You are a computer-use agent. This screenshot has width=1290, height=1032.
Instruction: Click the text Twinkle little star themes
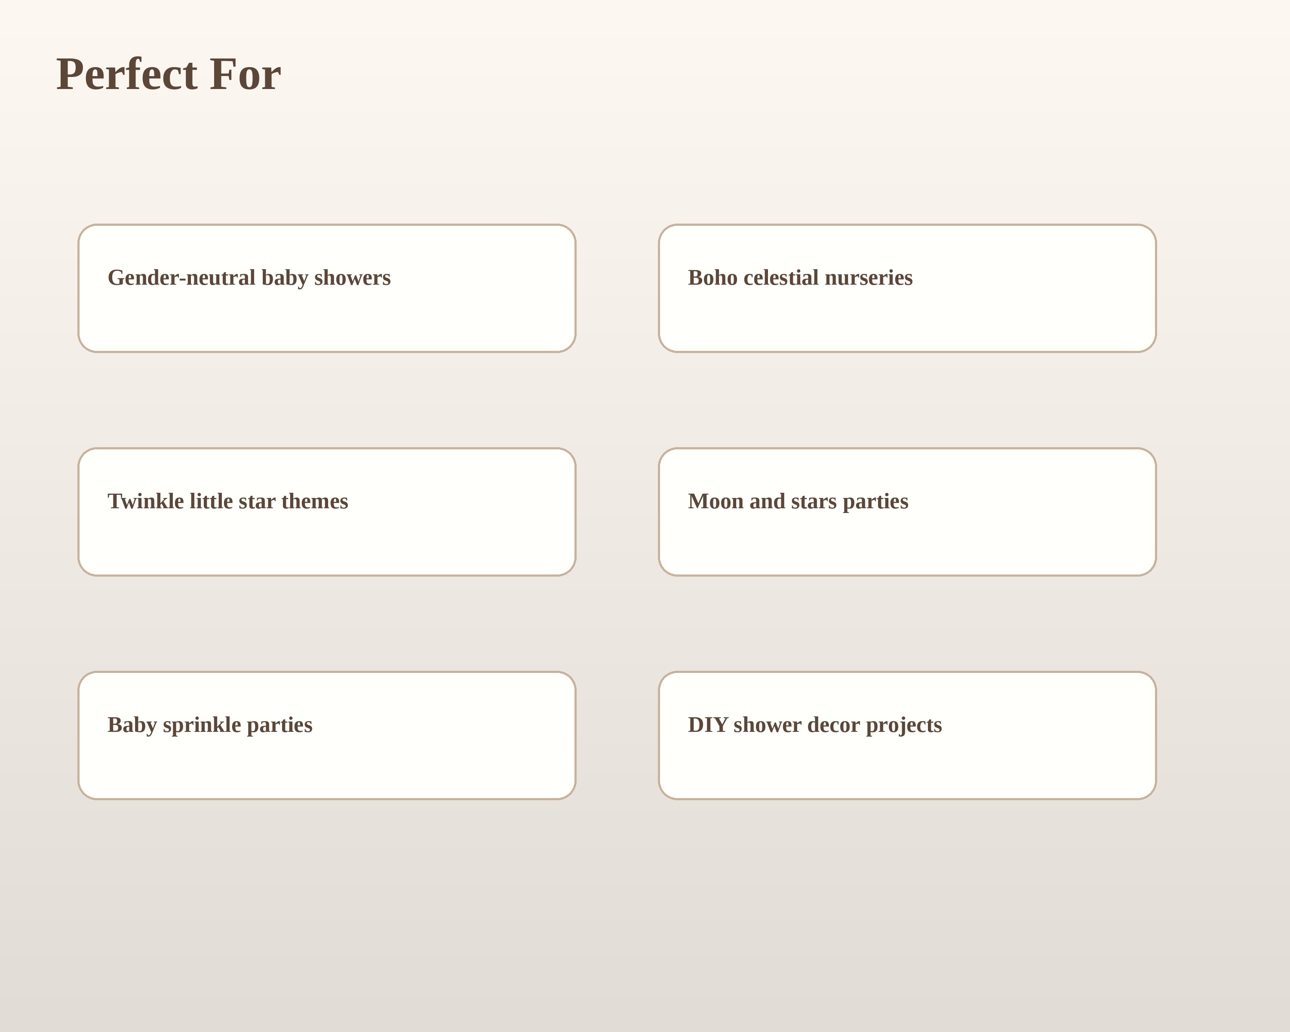click(x=228, y=501)
